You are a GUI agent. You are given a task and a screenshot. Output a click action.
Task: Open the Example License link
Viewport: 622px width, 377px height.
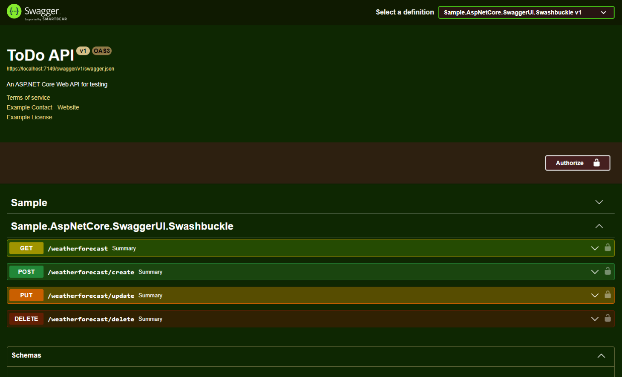coord(29,117)
